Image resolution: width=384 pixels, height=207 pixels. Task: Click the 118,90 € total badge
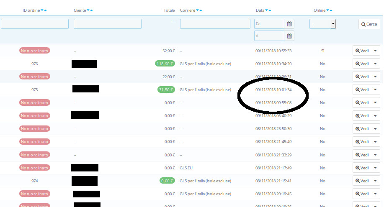(x=165, y=64)
